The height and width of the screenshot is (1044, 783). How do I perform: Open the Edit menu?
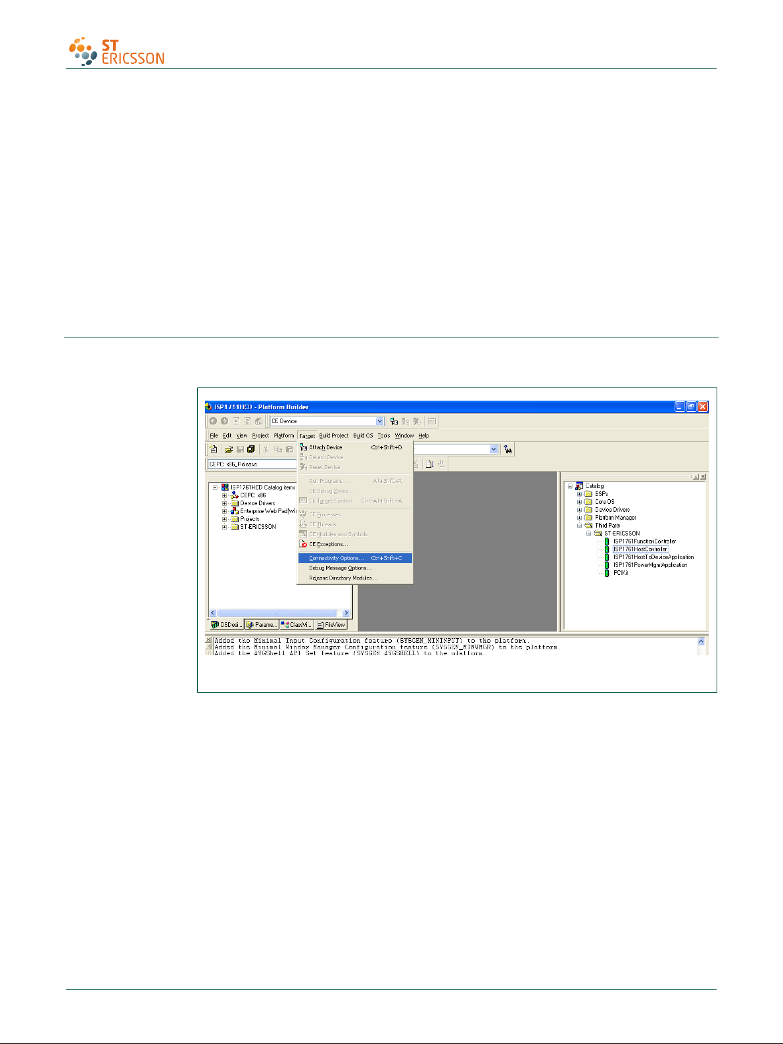(x=227, y=435)
